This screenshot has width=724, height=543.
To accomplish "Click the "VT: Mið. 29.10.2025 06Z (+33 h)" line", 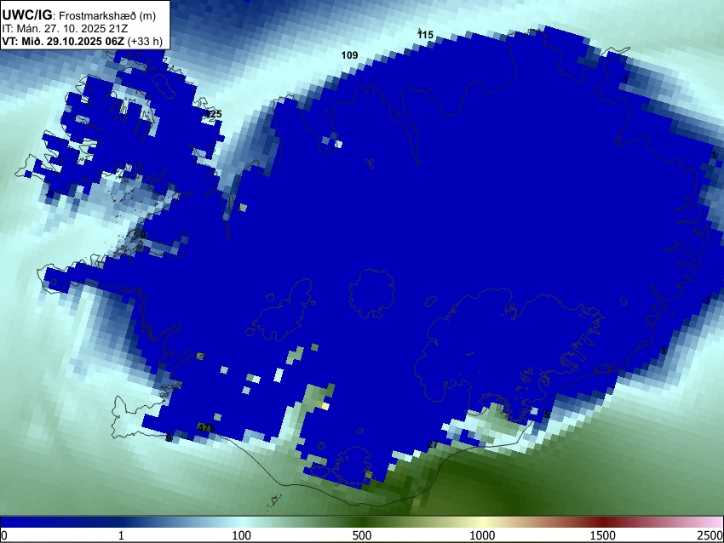I will coord(82,41).
